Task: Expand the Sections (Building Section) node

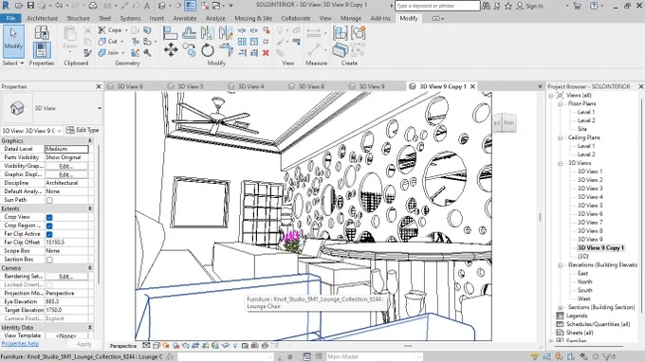Action: click(560, 307)
